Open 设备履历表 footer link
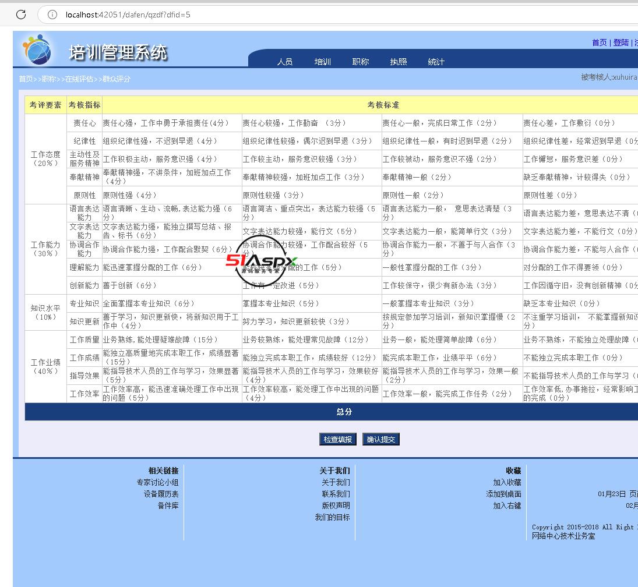 (x=161, y=494)
